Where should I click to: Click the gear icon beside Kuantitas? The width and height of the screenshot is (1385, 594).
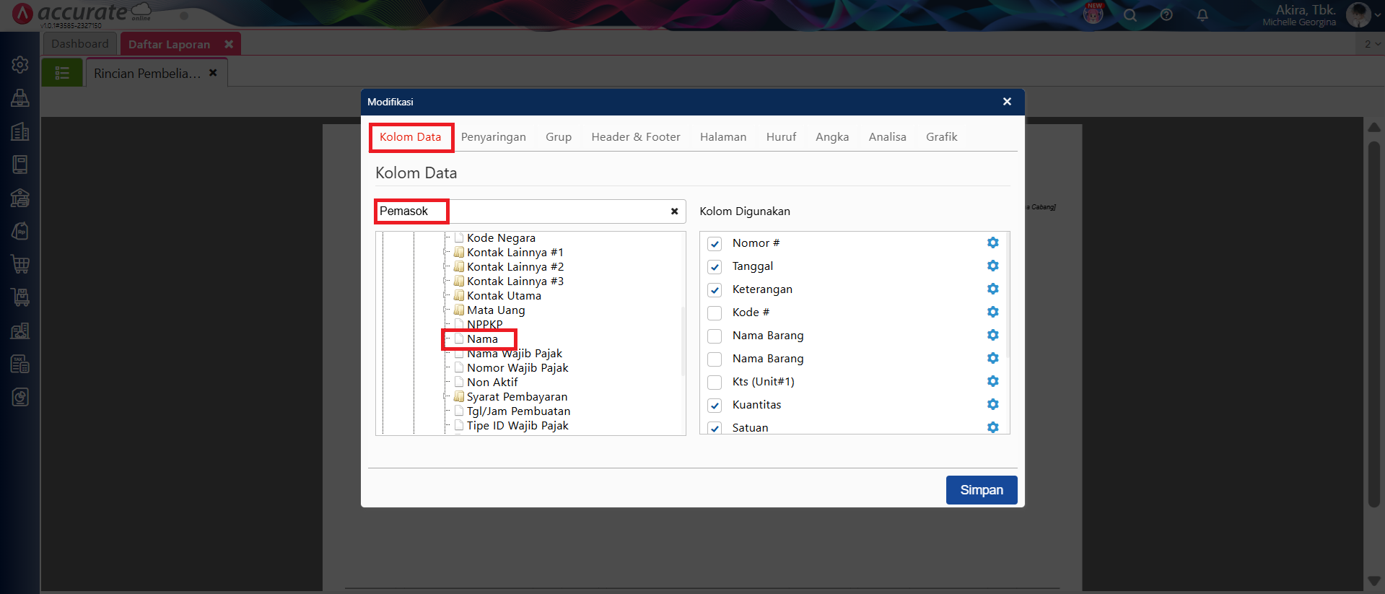tap(992, 405)
